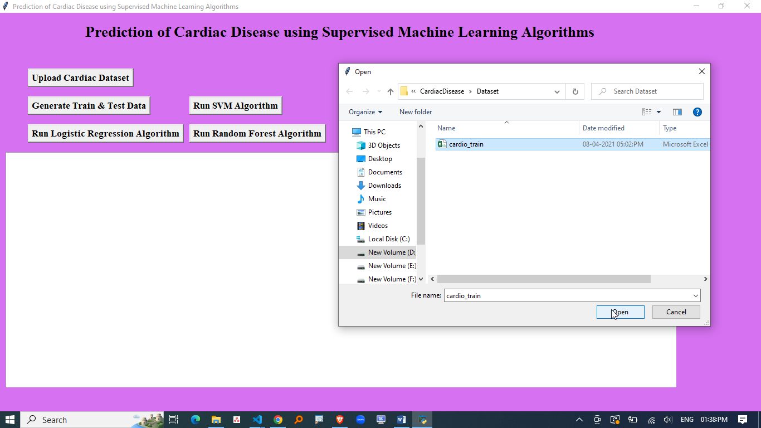Go back in Open dialog navigation
The height and width of the screenshot is (428, 761).
click(349, 91)
